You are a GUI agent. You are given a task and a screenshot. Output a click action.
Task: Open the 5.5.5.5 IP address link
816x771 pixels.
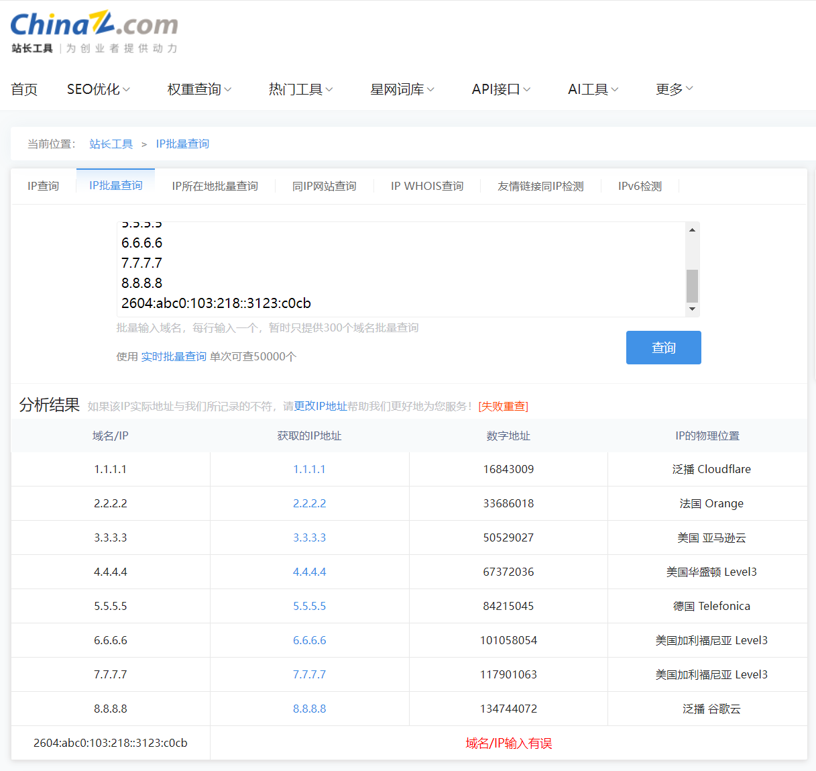tap(309, 606)
